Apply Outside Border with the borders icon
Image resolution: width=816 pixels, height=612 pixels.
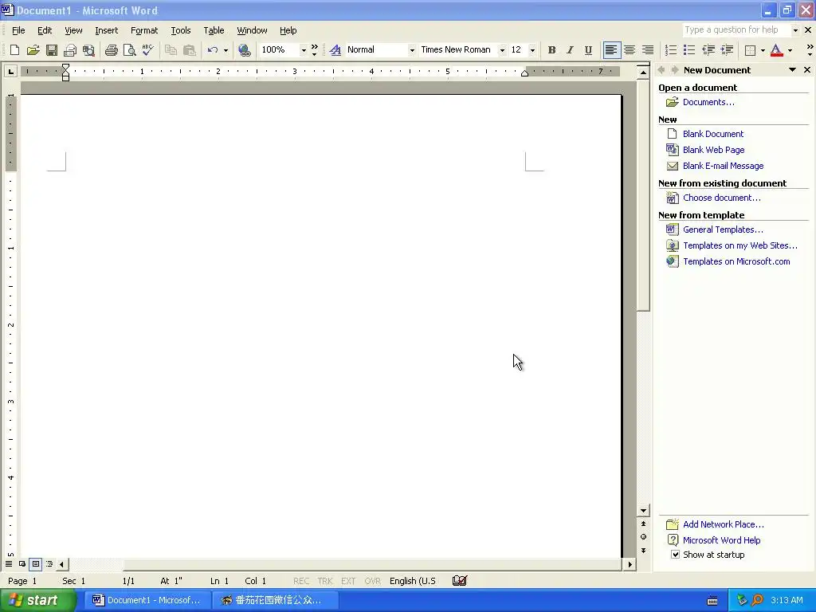750,50
